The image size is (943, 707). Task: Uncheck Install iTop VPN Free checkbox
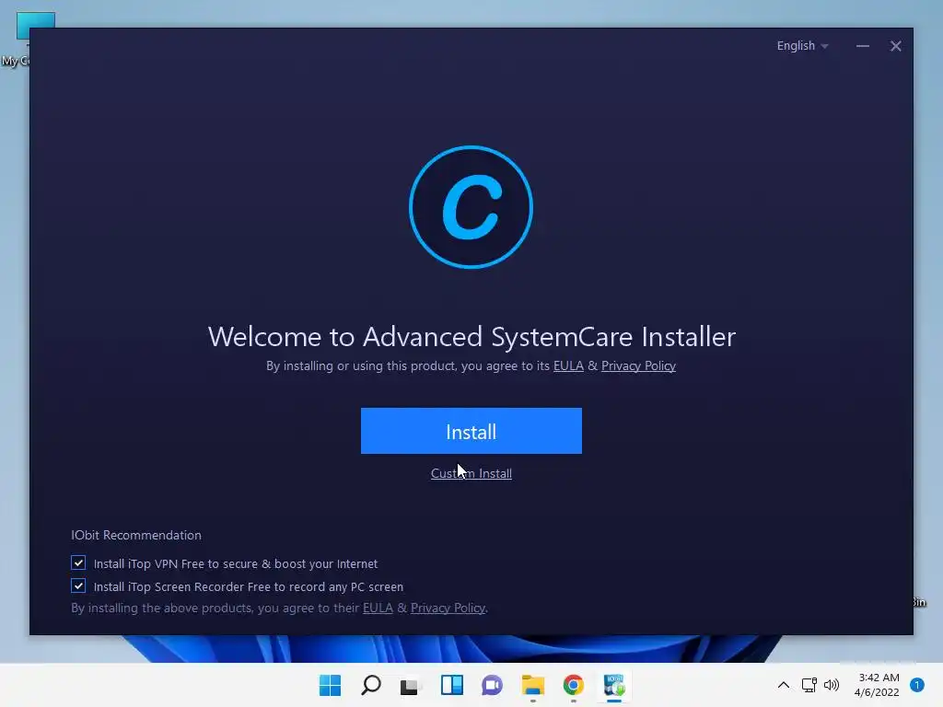tap(78, 563)
